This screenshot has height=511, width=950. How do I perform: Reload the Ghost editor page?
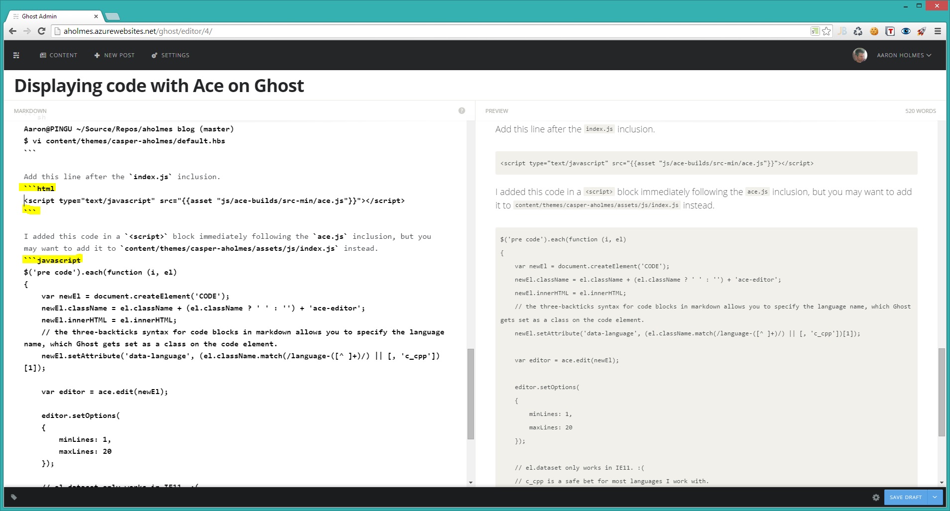[42, 31]
